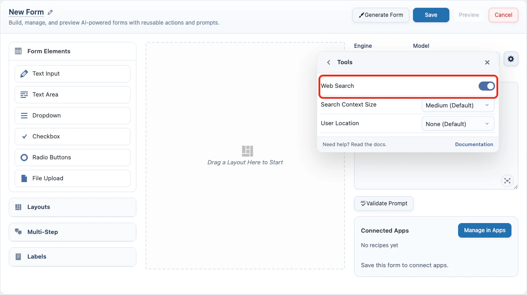Cancel the form editing
The image size is (527, 295).
tap(503, 15)
